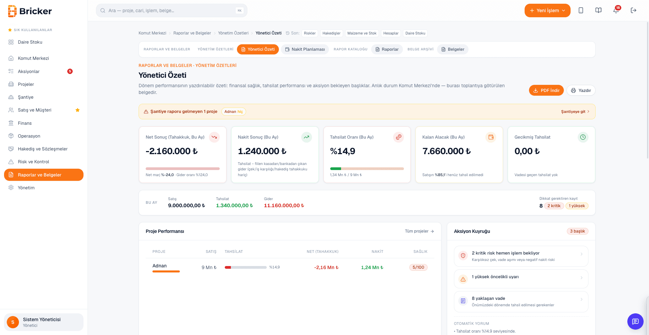Click the star icon next to Satış ve Müşteri
Viewport: 649px width, 335px height.
tap(77, 110)
